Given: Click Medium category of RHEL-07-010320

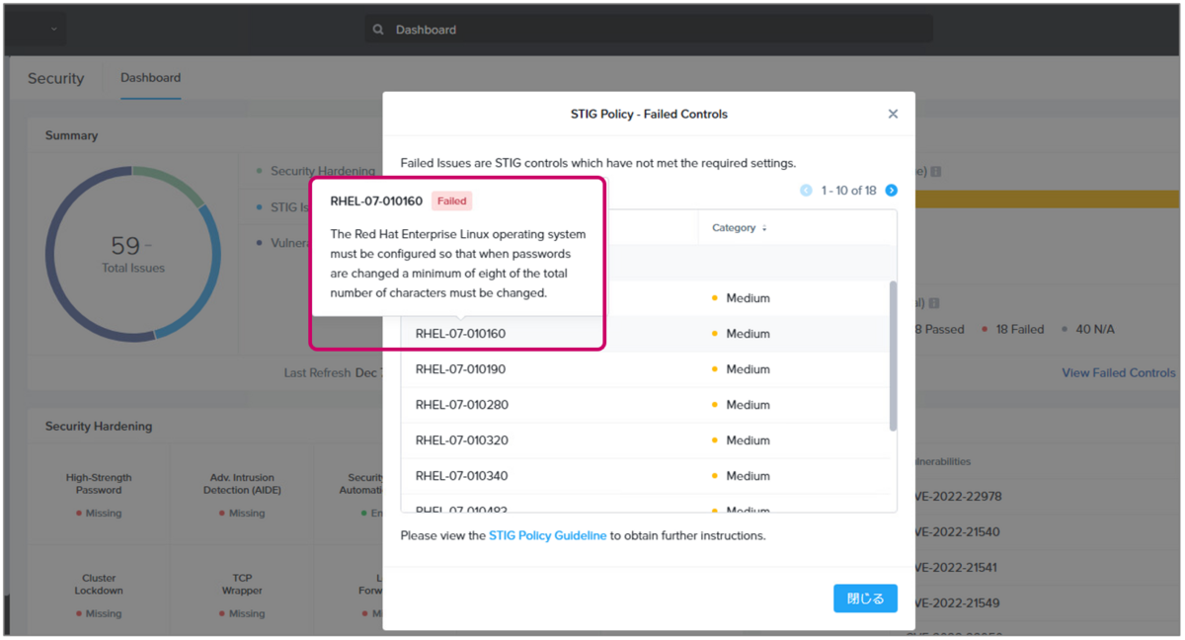Looking at the screenshot, I should point(741,440).
